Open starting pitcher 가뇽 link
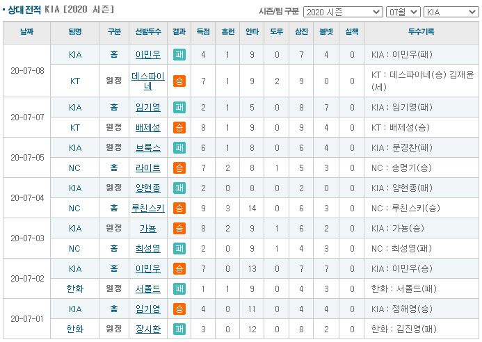 click(x=148, y=228)
